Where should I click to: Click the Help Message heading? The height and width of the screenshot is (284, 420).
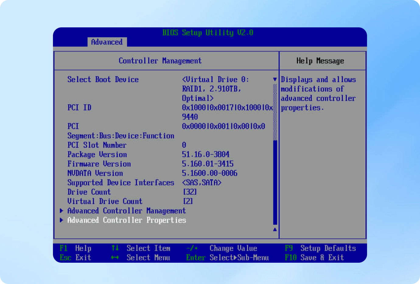(x=320, y=61)
